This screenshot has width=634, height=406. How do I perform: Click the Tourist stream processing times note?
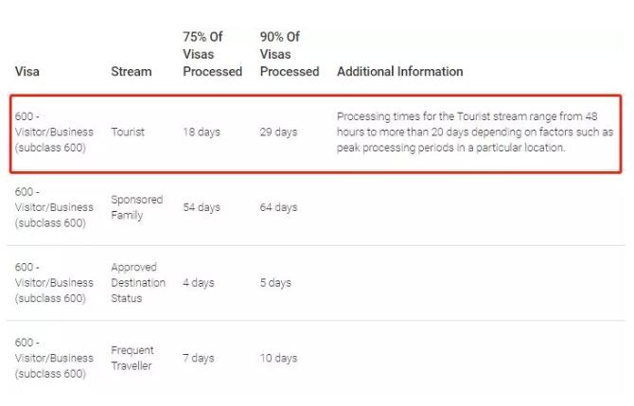click(x=475, y=132)
